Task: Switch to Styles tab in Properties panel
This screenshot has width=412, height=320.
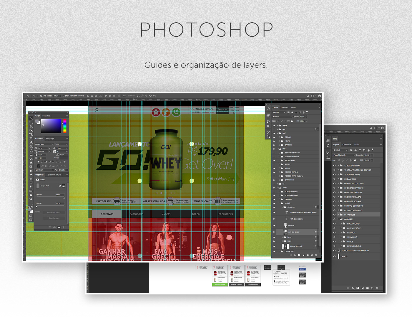Action: pyautogui.click(x=59, y=175)
